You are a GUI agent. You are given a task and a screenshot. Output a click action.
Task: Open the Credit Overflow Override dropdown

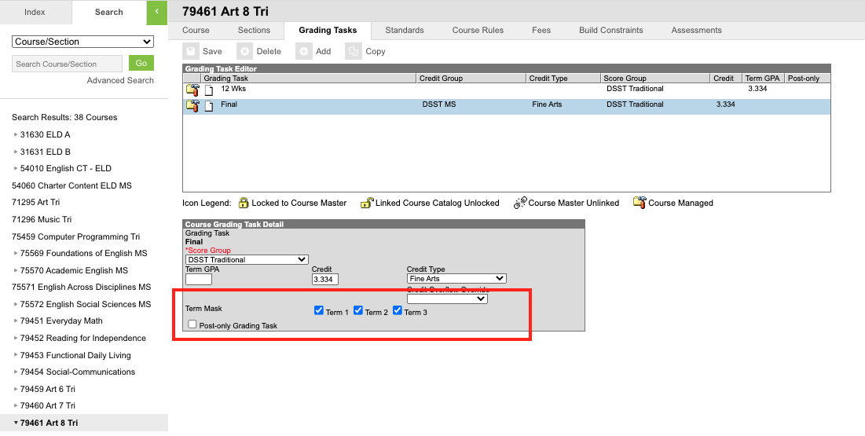(447, 299)
